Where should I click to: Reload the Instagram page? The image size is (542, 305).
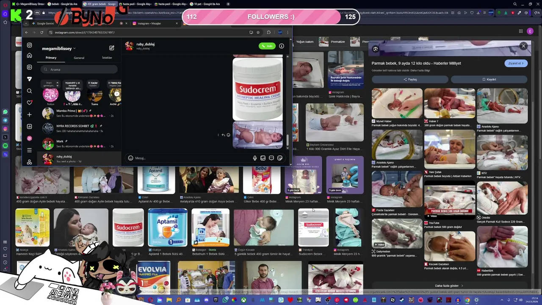click(41, 32)
